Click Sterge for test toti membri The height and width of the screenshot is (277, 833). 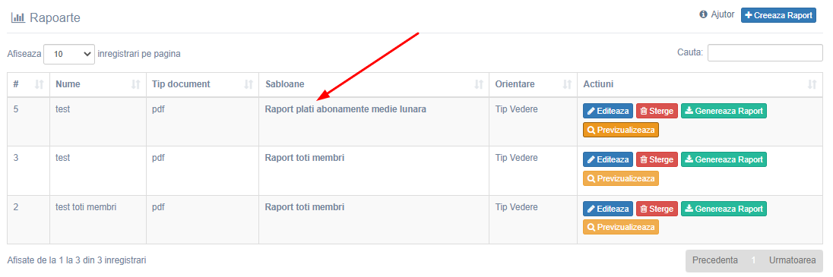657,209
